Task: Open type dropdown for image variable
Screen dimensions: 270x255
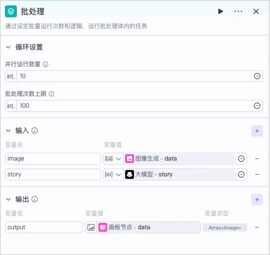Action: tap(113, 159)
